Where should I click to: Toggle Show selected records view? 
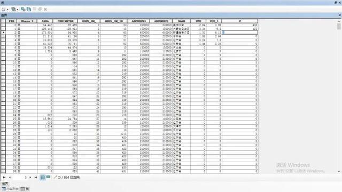click(x=48, y=177)
